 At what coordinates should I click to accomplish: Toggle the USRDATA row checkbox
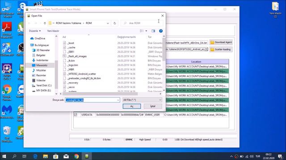(76, 115)
